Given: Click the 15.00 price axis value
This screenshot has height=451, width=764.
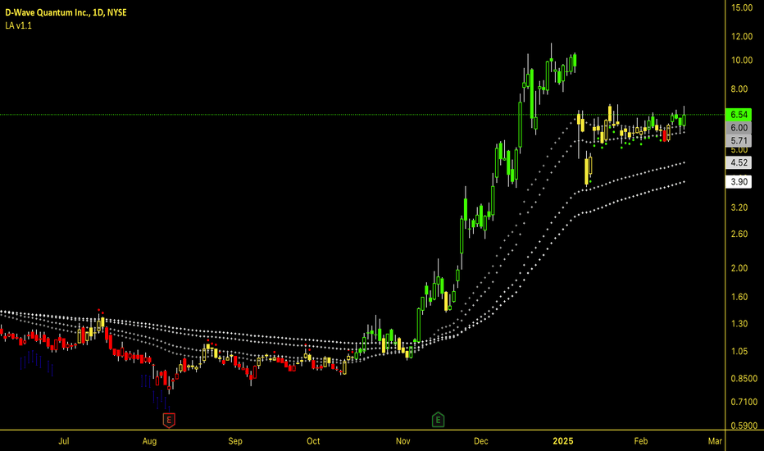Looking at the screenshot, I should pyautogui.click(x=742, y=8).
